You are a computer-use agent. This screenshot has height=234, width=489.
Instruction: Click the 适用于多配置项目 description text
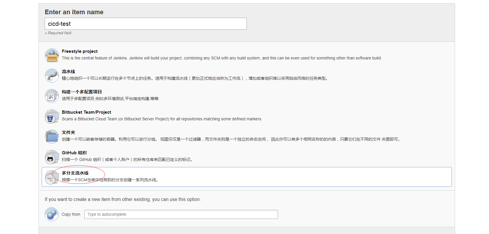tap(111, 99)
